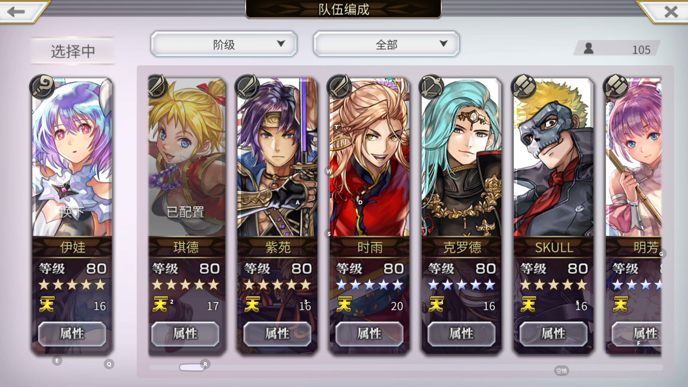Image resolution: width=688 pixels, height=387 pixels.
Task: Click the horizontal character list scrollbar handle
Action: click(x=192, y=367)
